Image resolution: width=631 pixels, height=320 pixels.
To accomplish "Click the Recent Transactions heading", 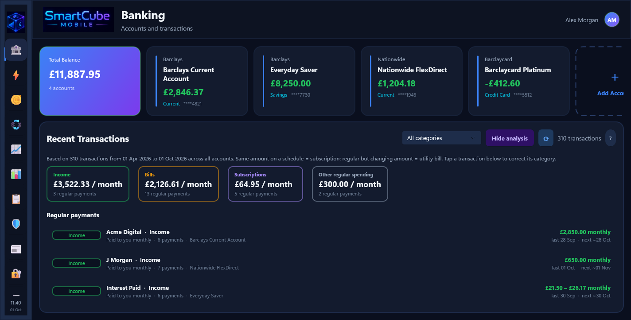I will 88,139.
